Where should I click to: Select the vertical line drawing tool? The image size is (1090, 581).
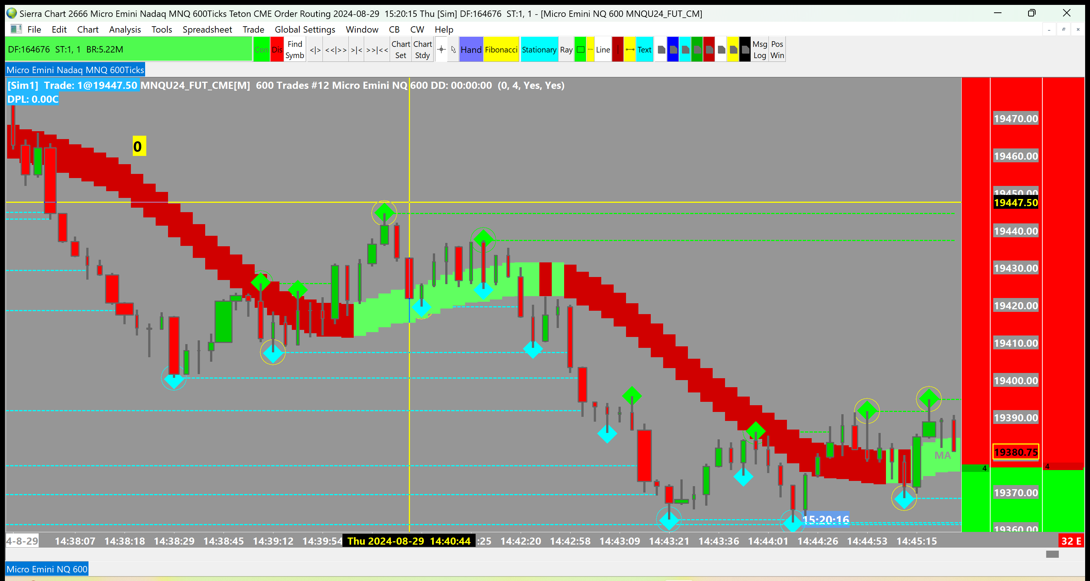pos(617,49)
